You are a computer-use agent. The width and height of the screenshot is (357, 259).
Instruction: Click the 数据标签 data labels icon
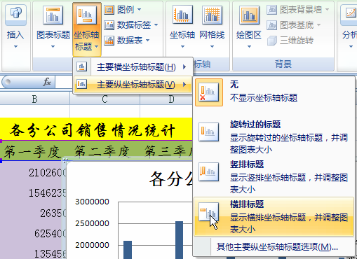point(109,25)
